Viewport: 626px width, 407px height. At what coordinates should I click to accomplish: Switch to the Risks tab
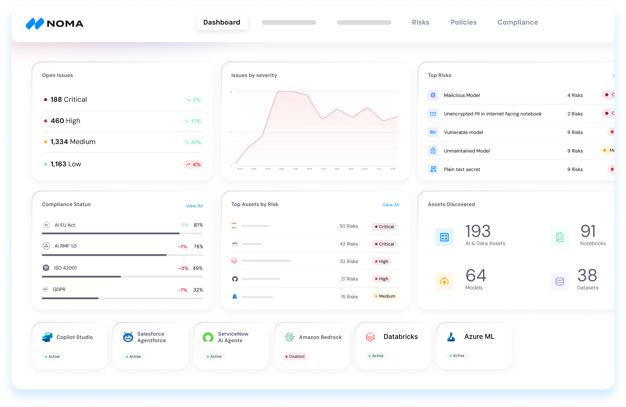420,22
